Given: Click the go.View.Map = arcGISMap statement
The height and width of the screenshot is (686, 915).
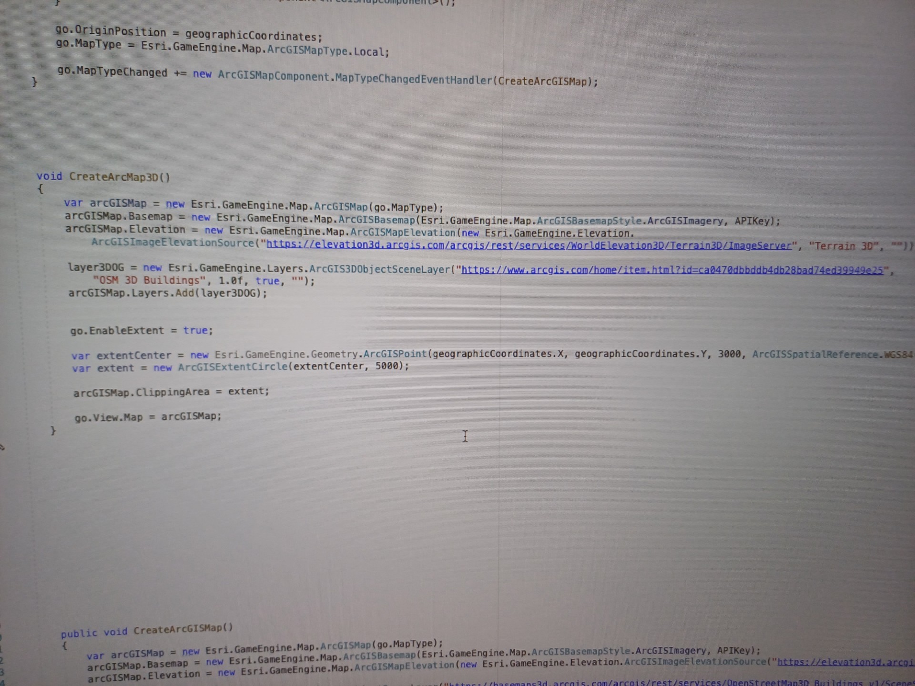Looking at the screenshot, I should (x=148, y=417).
